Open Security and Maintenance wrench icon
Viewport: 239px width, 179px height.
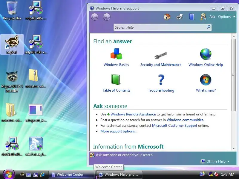pyautogui.click(x=161, y=55)
